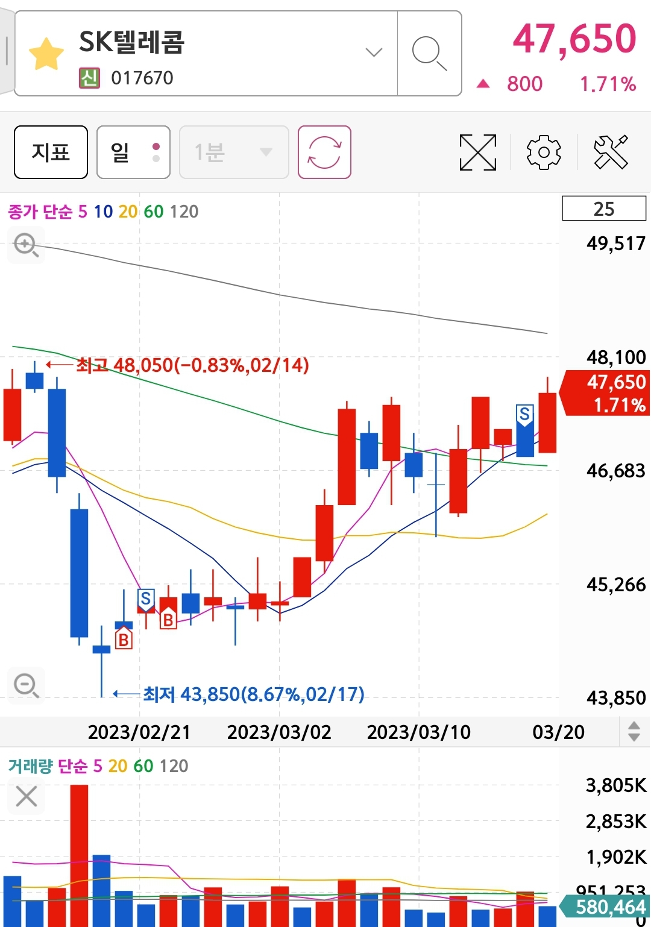
Task: Select the S sell marker near 03/20
Action: [x=524, y=415]
